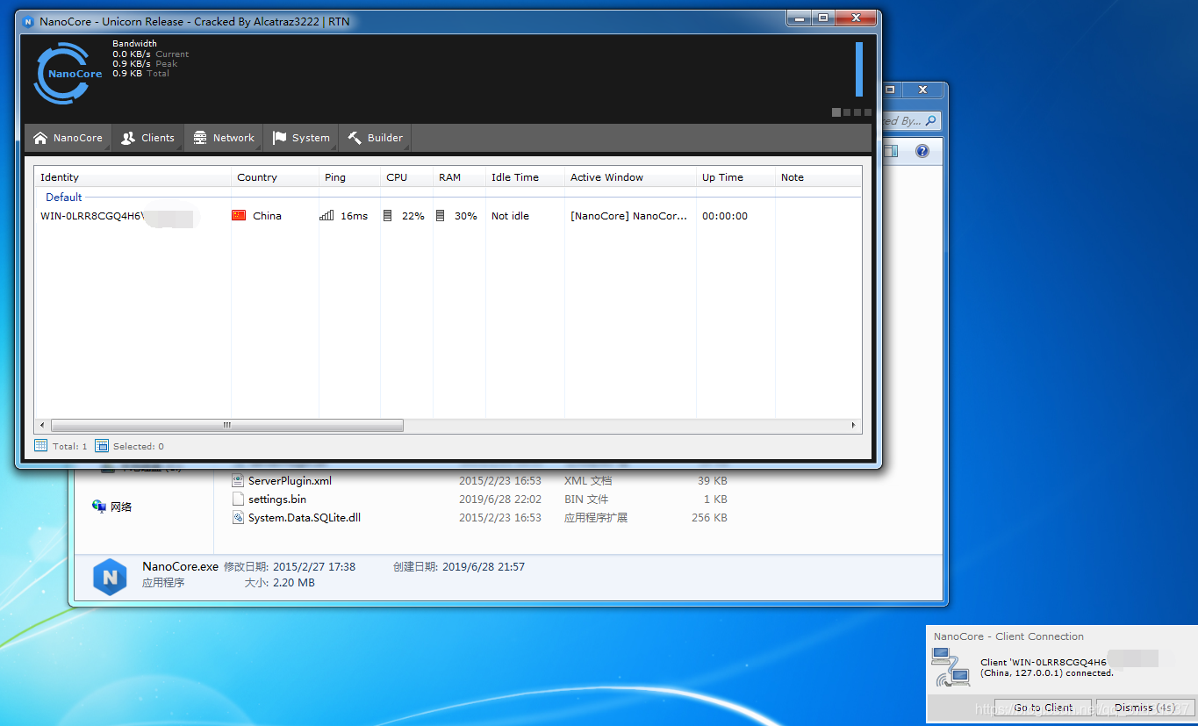Image resolution: width=1198 pixels, height=726 pixels.
Task: Click the ServerPlugin.xml file icon
Action: [x=238, y=480]
